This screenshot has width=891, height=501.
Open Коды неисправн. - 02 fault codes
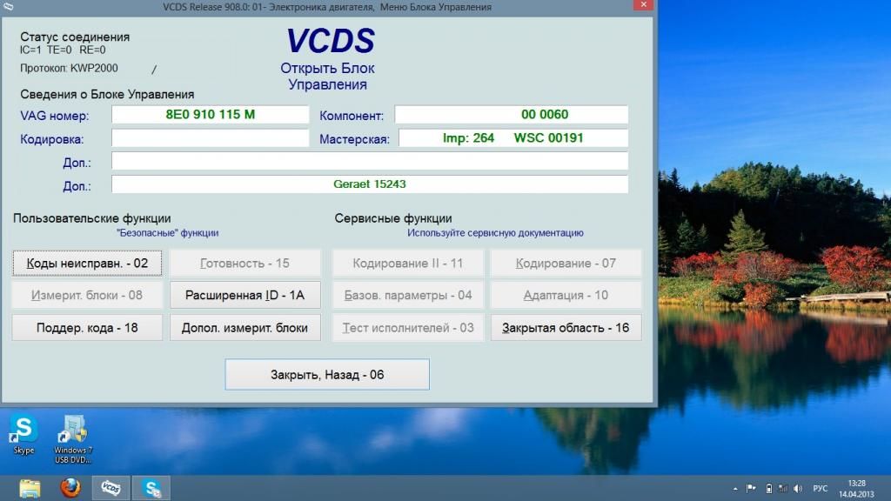[x=87, y=263]
